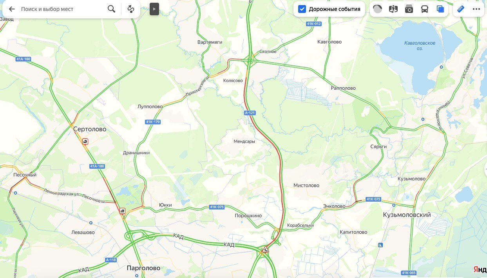Go back using the left arrow

click(12, 9)
